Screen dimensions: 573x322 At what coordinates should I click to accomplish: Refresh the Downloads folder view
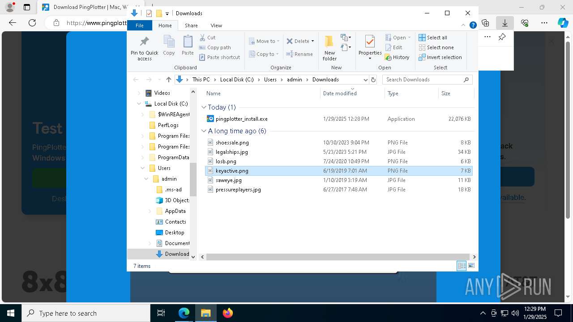373,80
